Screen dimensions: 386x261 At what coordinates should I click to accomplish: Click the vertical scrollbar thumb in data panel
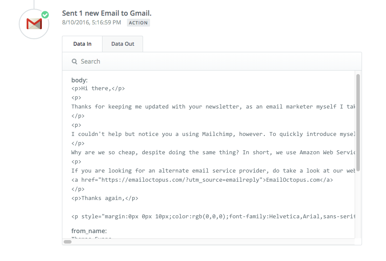click(358, 122)
